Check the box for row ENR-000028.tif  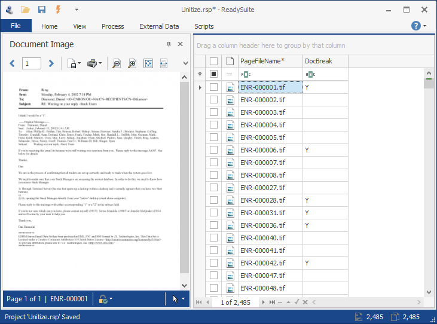[x=213, y=200]
